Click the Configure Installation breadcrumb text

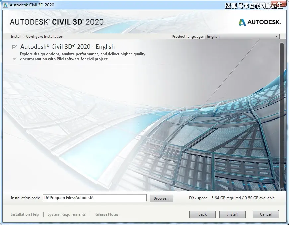[x=44, y=37]
